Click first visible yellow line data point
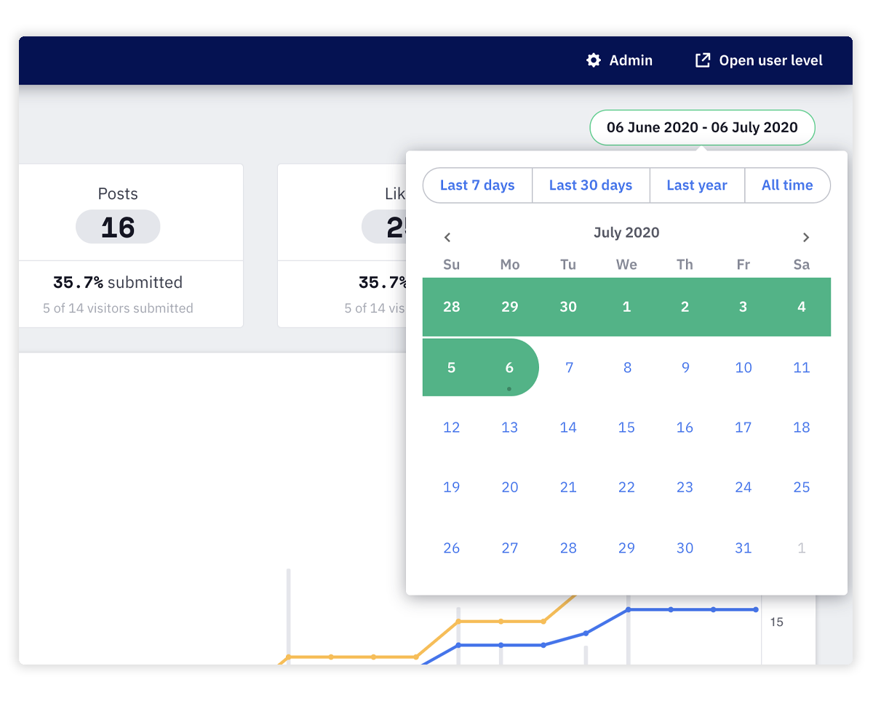The height and width of the screenshot is (714, 873). pos(288,657)
